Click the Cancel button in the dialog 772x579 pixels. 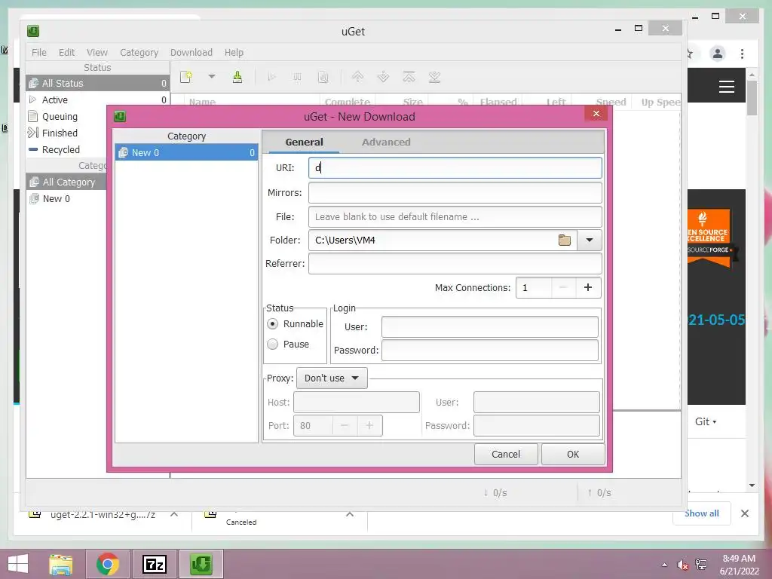pos(506,455)
